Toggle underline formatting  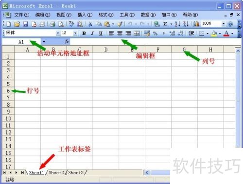click(101, 33)
